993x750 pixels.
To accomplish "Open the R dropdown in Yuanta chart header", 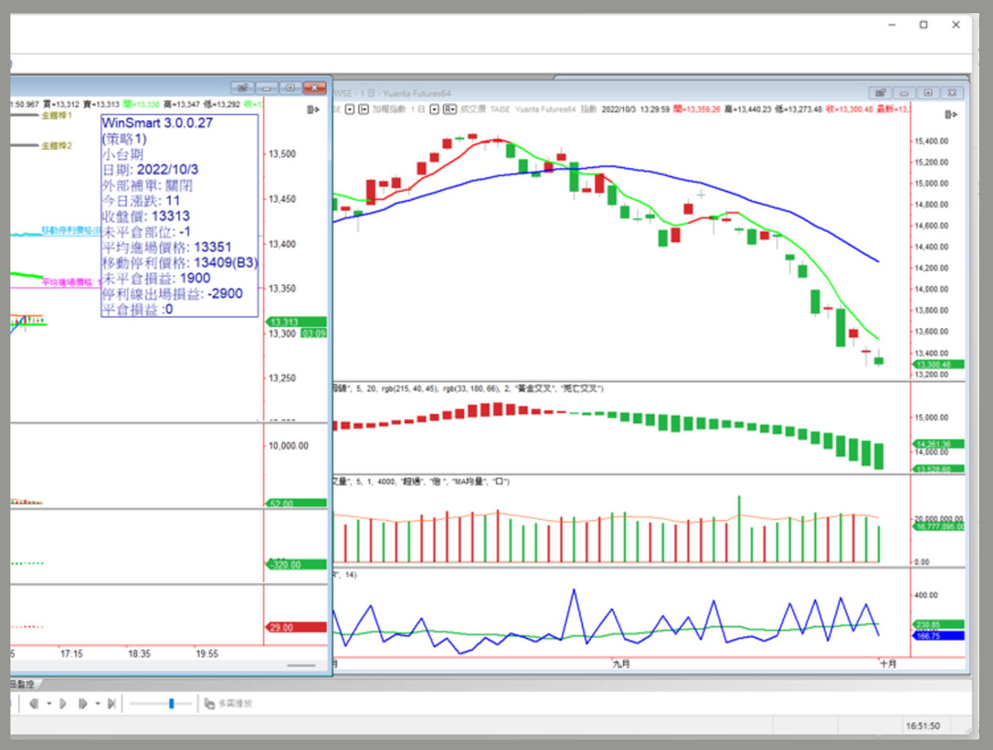I will click(449, 109).
